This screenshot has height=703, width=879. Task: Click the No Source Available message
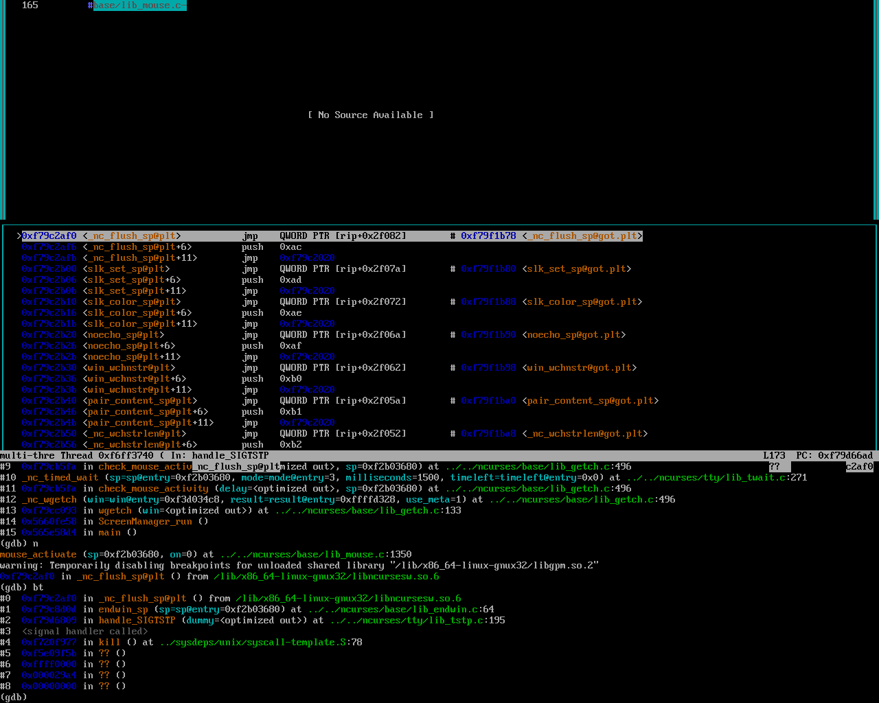pyautogui.click(x=371, y=115)
